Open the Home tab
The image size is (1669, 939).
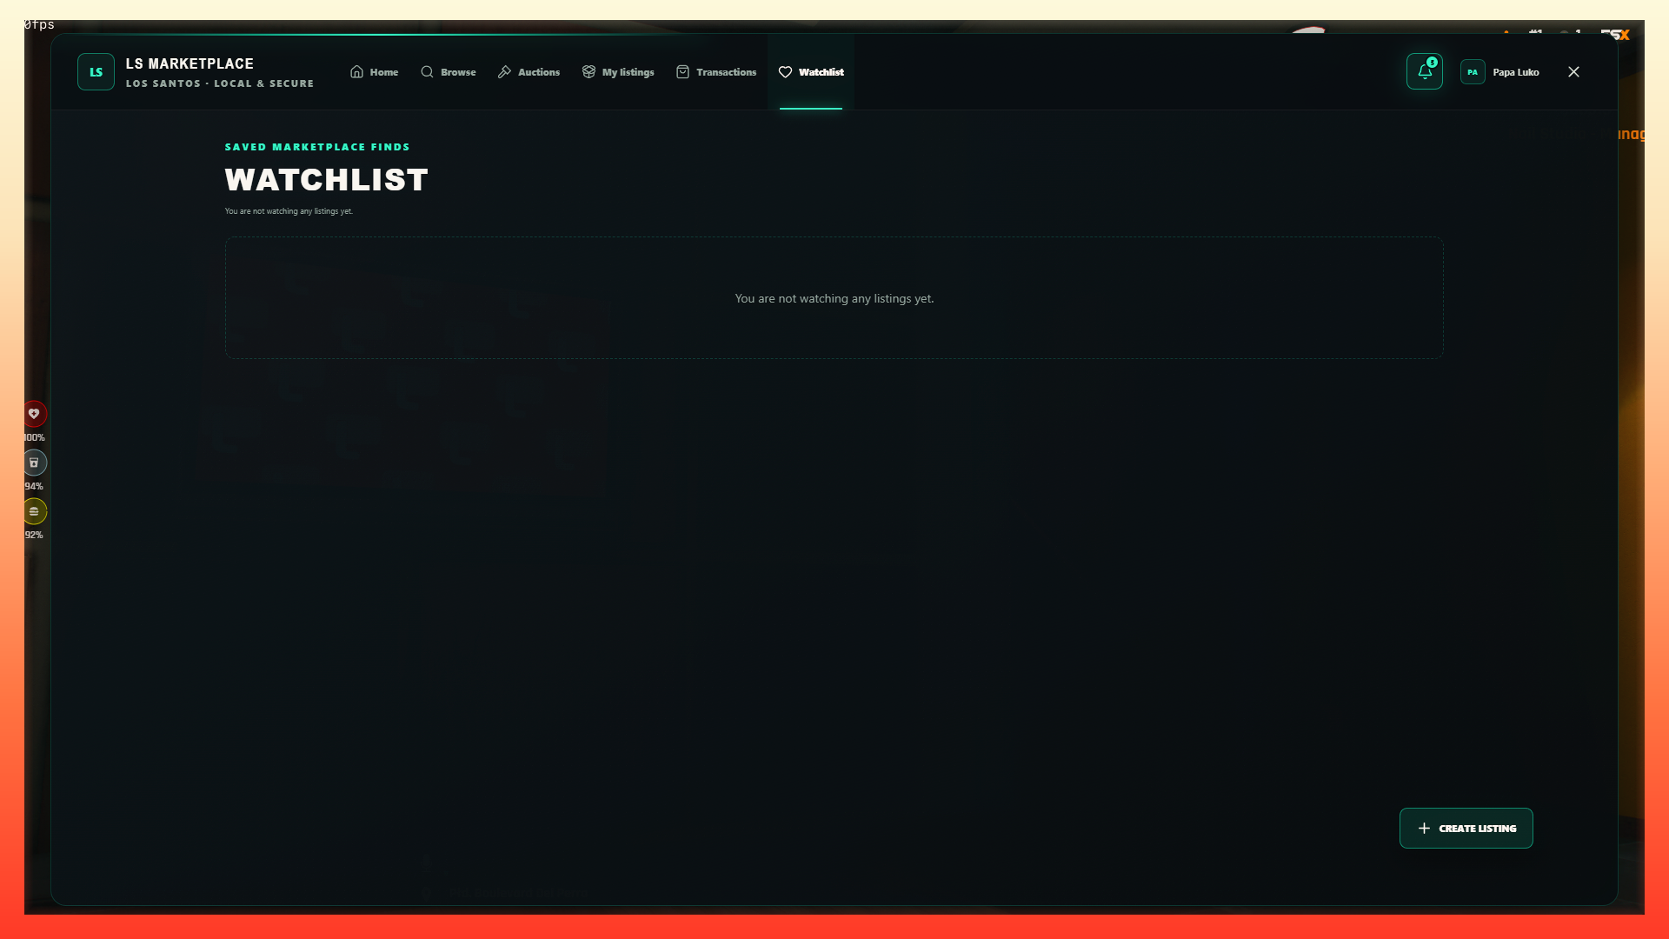pos(374,72)
